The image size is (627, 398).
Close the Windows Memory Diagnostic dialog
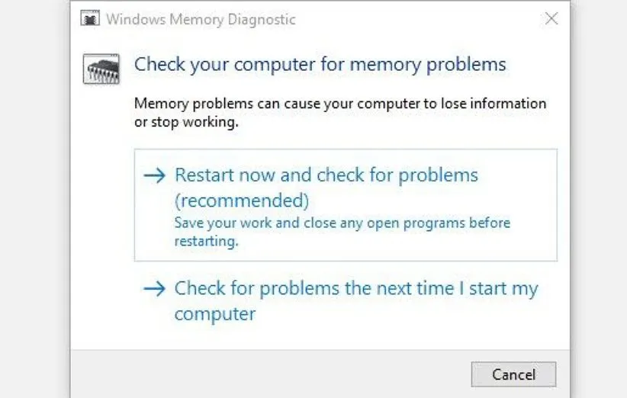(551, 19)
